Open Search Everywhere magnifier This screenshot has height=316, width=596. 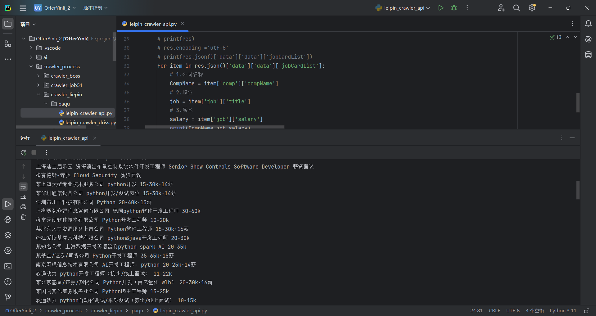pos(517,8)
